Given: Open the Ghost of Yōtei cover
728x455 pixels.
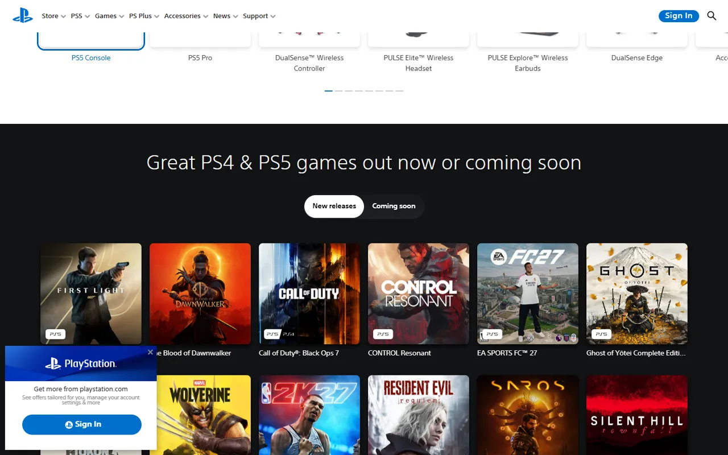Looking at the screenshot, I should (637, 294).
